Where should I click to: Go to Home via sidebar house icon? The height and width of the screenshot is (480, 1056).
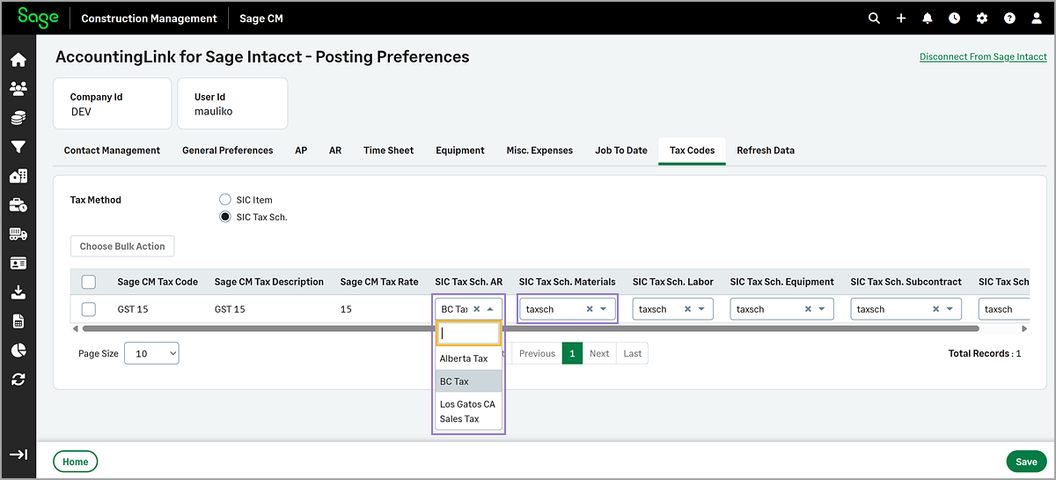click(18, 60)
